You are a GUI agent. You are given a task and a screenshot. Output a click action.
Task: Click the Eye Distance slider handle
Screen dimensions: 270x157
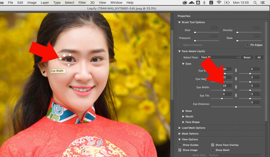[x=236, y=107]
